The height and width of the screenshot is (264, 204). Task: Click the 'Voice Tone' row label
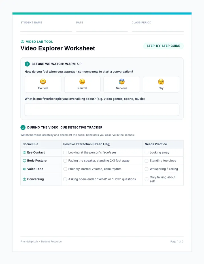tap(35, 169)
